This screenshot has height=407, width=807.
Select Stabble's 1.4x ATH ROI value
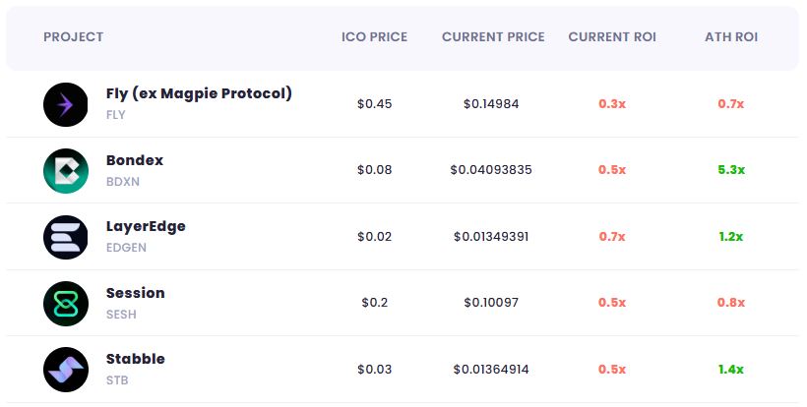[731, 369]
